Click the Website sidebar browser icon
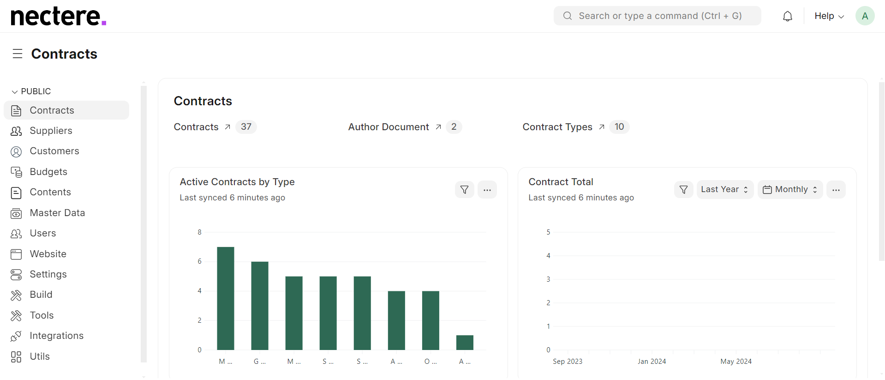Screen dimensions: 885x380 coord(16,254)
